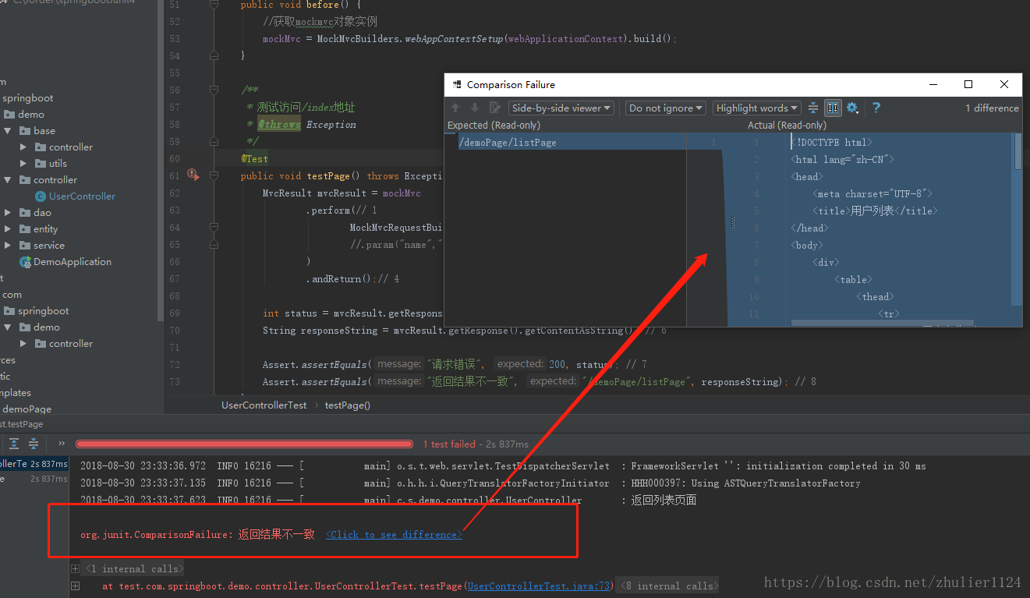The width and height of the screenshot is (1030, 598).
Task: Click the Comparison Failure window title icon
Action: (455, 84)
